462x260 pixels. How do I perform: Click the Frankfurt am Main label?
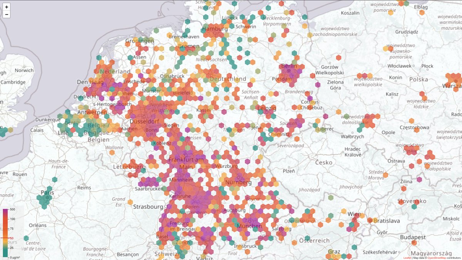point(186,163)
